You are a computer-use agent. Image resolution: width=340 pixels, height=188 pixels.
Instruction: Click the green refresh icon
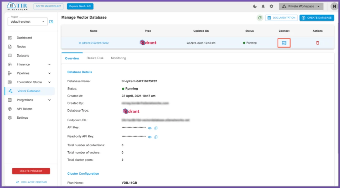[x=260, y=18]
